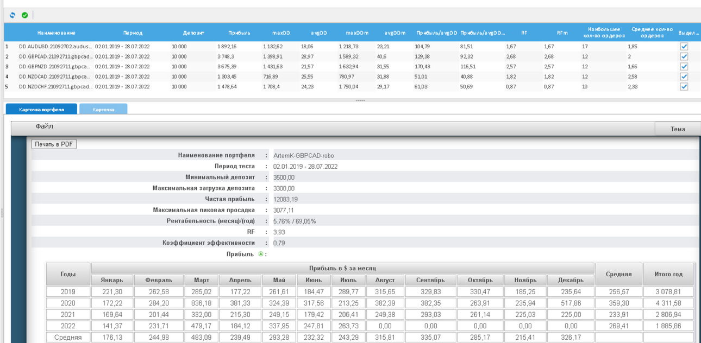Image resolution: width=701 pixels, height=343 pixels.
Task: Toggle checkbox for DD.AUDUSD row
Action: (684, 47)
